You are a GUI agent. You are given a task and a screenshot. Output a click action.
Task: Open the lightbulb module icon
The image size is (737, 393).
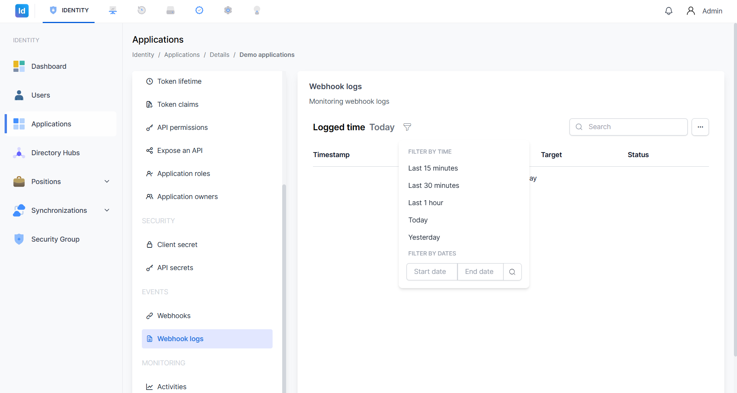[x=257, y=10]
